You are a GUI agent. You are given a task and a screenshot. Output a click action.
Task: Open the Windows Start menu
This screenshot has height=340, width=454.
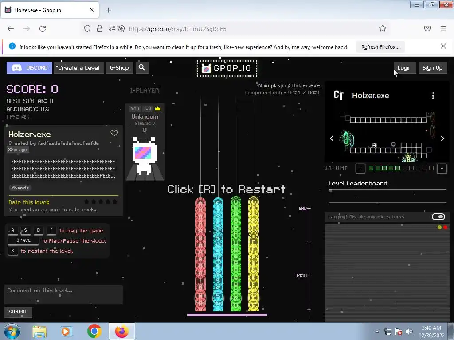click(x=12, y=332)
